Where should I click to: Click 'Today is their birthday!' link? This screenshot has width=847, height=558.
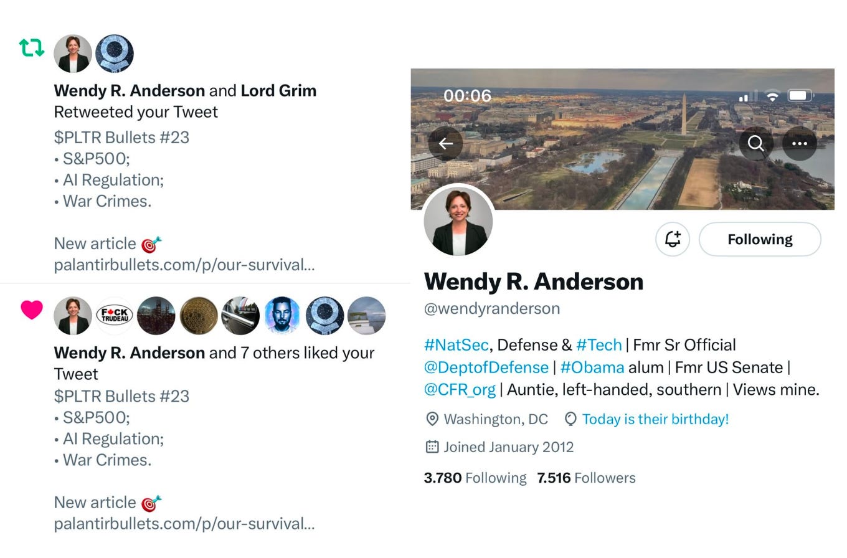click(655, 419)
